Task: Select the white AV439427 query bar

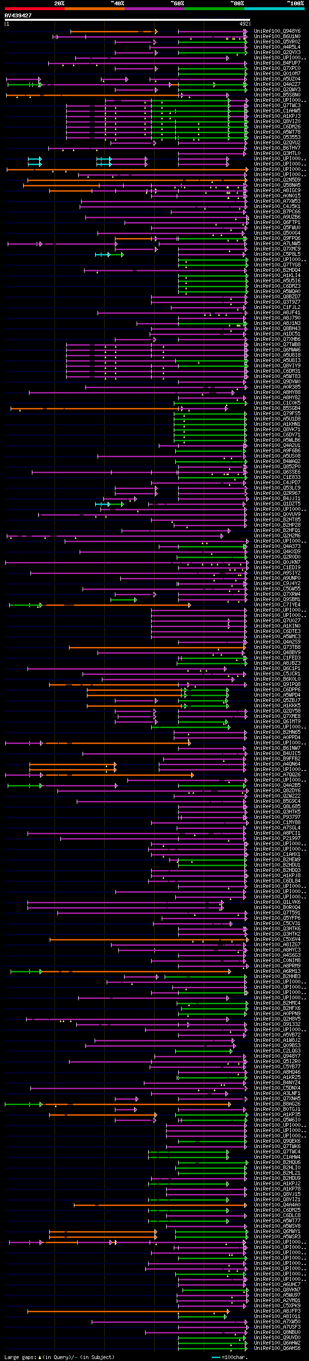Action: (127, 19)
